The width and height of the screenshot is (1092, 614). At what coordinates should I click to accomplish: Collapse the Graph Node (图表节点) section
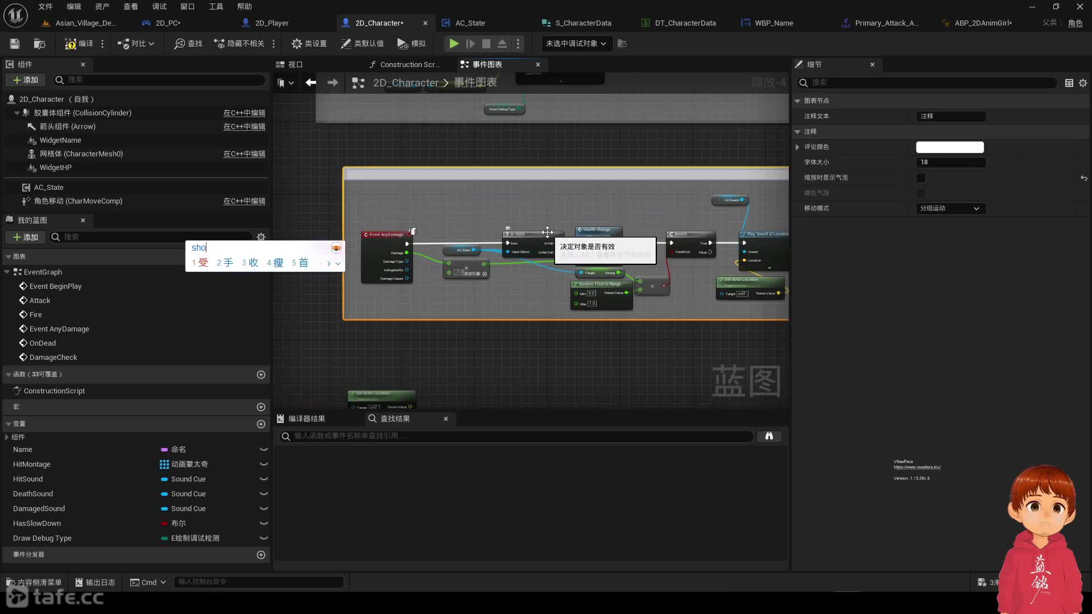[x=797, y=101]
